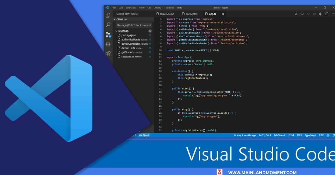
Task: Click 'demo - app.ts' window title
Action: (221, 8)
